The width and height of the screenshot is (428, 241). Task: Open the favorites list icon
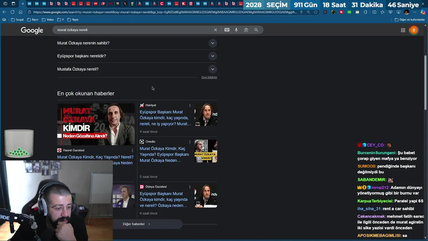click(383, 12)
